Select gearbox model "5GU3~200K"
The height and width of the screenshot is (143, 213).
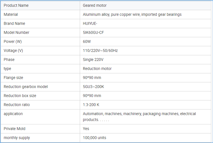pos(94,87)
